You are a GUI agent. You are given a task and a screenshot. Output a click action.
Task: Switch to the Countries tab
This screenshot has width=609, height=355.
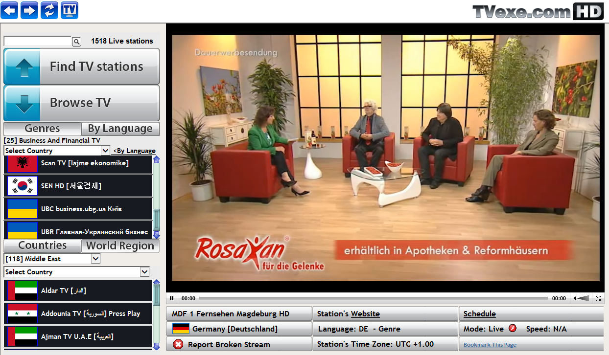43,245
